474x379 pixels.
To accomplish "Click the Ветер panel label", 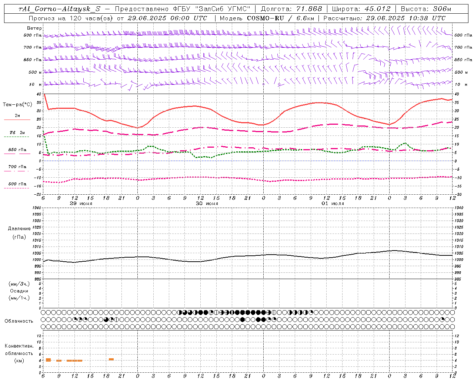I will (x=34, y=28).
